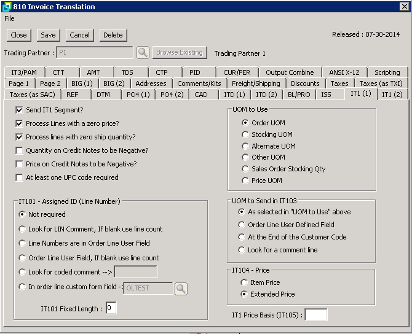Click the lookup icon beside OLTEST field
Viewport: 412px width, 334px height.
181,289
